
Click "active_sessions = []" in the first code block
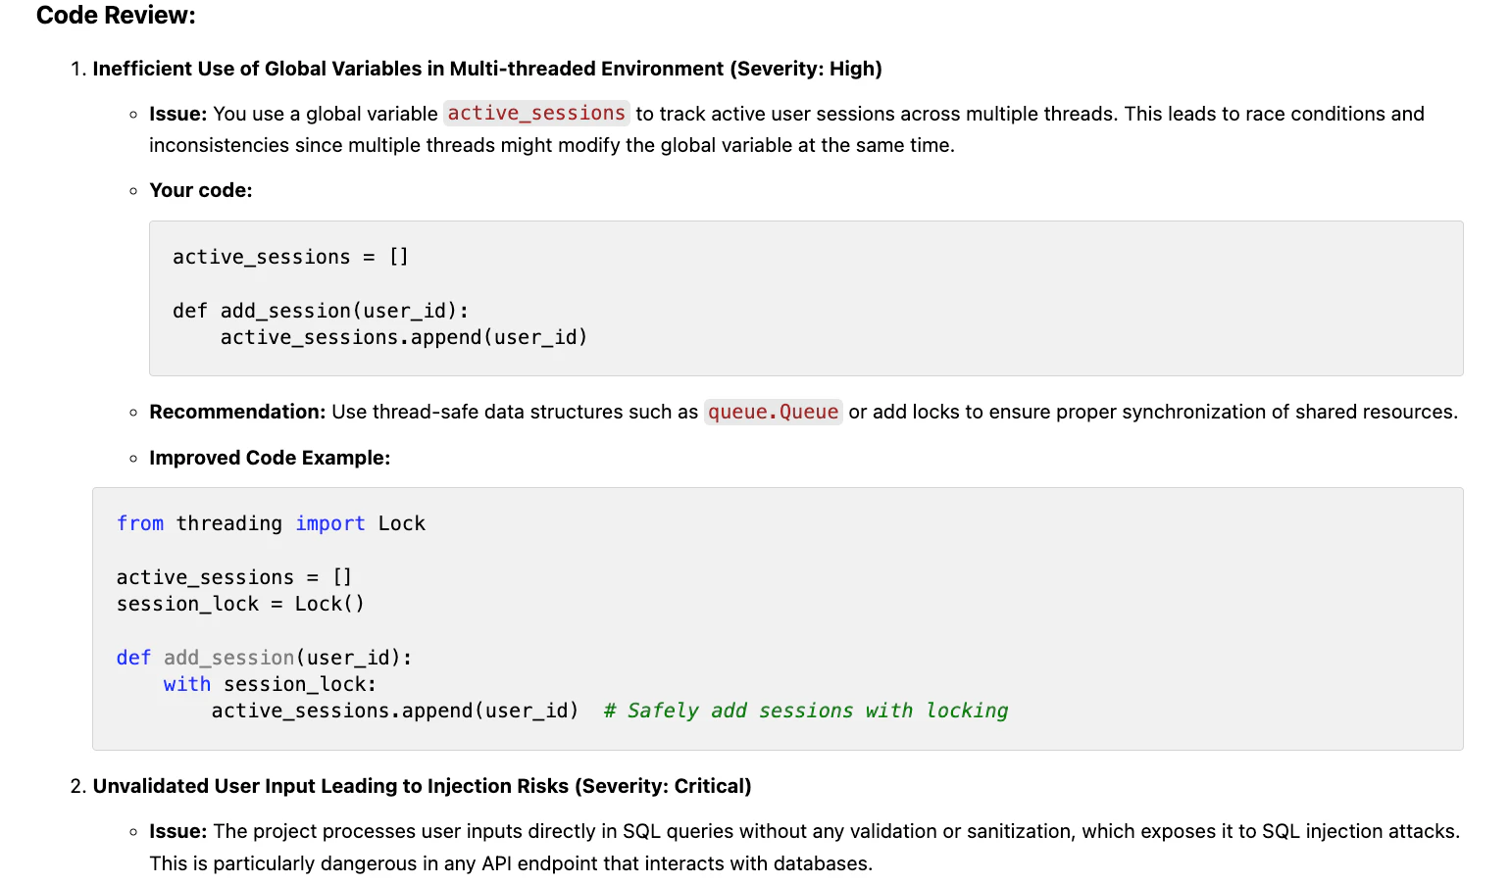290,257
